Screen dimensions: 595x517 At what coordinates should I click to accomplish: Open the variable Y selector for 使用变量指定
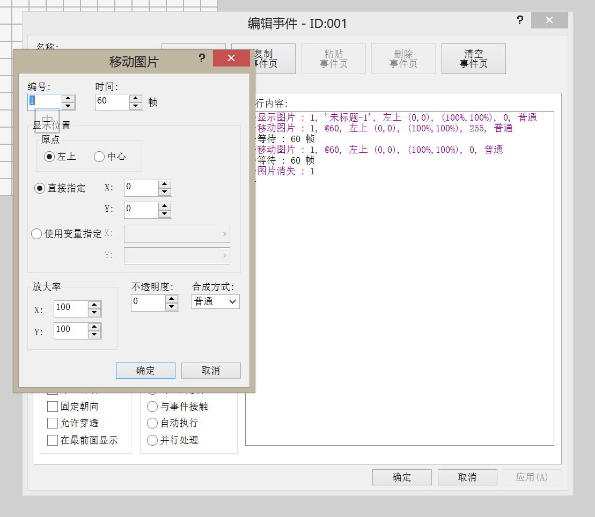pyautogui.click(x=177, y=256)
